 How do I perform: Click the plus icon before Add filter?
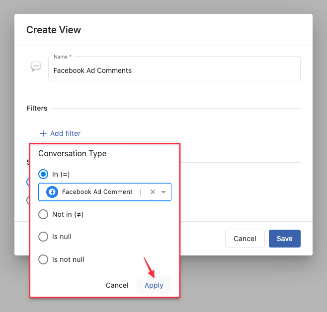(43, 133)
